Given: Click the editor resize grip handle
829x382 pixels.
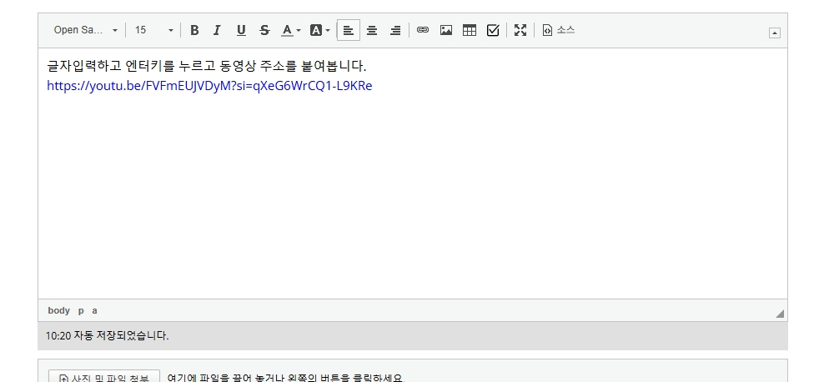Looking at the screenshot, I should [x=780, y=314].
